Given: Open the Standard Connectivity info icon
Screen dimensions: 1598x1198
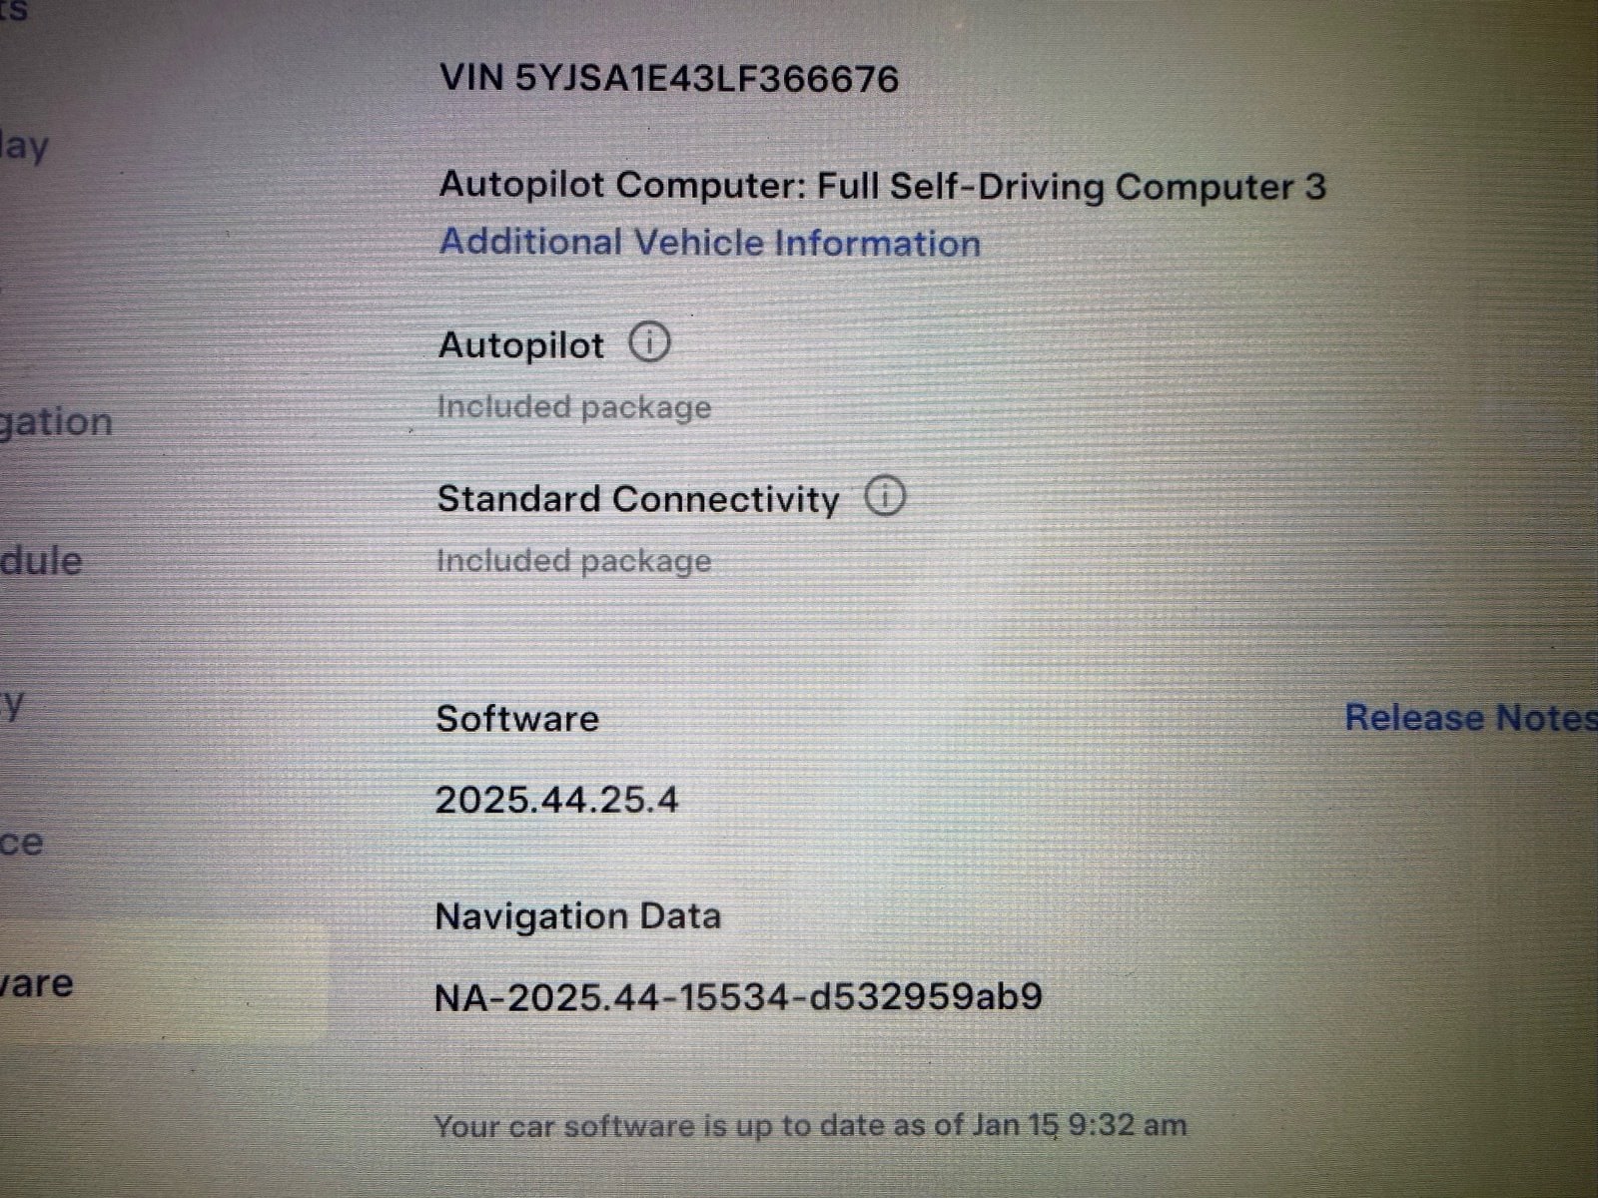Looking at the screenshot, I should (885, 496).
